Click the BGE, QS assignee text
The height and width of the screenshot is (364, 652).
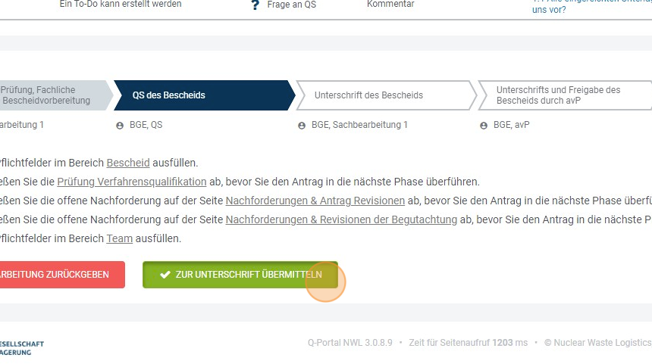coord(146,125)
